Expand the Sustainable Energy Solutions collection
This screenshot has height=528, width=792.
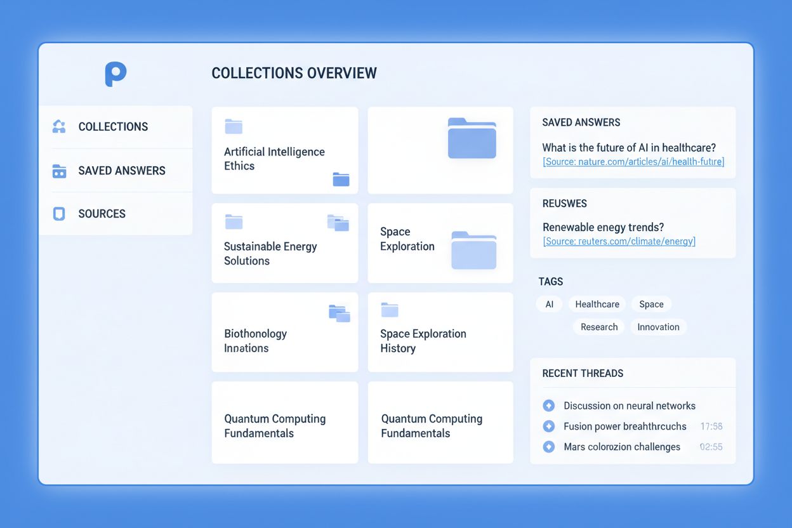tap(284, 243)
